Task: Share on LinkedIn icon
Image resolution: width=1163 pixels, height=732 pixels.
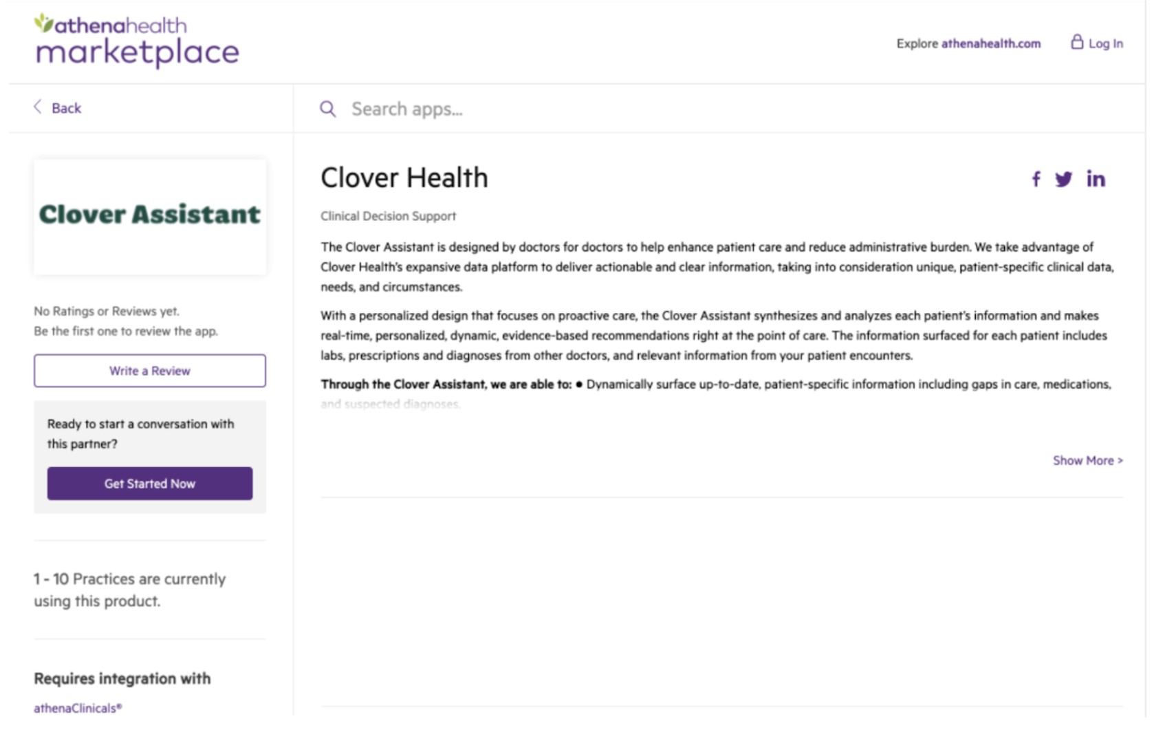Action: [x=1096, y=180]
